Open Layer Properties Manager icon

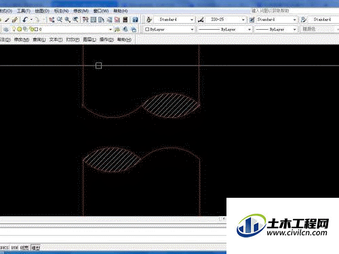[6, 29]
